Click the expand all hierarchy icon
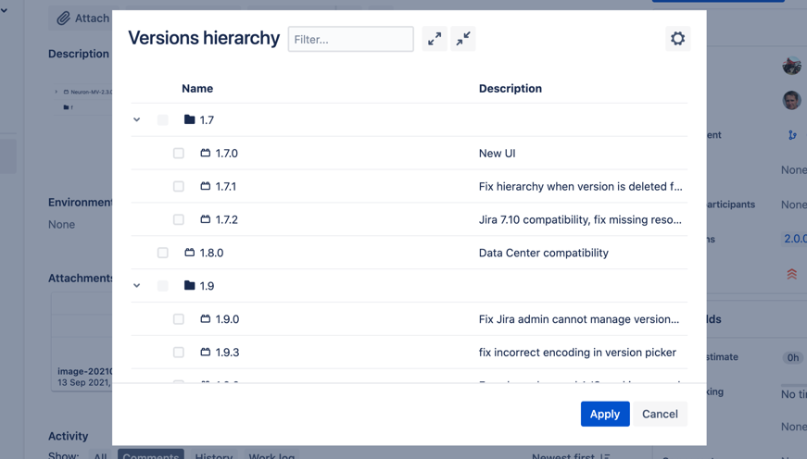This screenshot has height=459, width=807. 435,39
